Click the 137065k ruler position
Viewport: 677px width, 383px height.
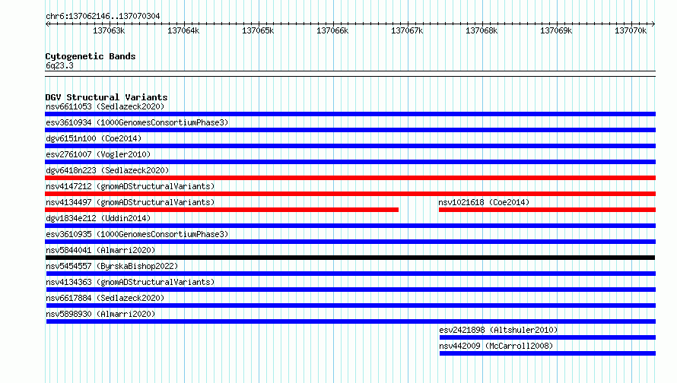pyautogui.click(x=258, y=30)
